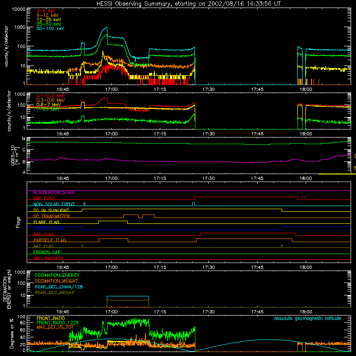The height and width of the screenshot is (356, 356).
Task: Click the Absolute geomagnetic latitude label
Action: [x=307, y=319]
